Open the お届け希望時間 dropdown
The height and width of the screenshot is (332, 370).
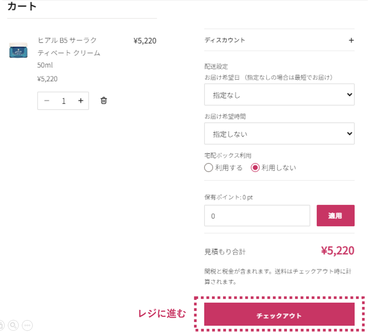coord(279,134)
